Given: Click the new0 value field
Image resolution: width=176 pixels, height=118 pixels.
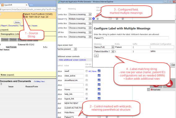Looking at the screenshot, I should pos(74,71).
